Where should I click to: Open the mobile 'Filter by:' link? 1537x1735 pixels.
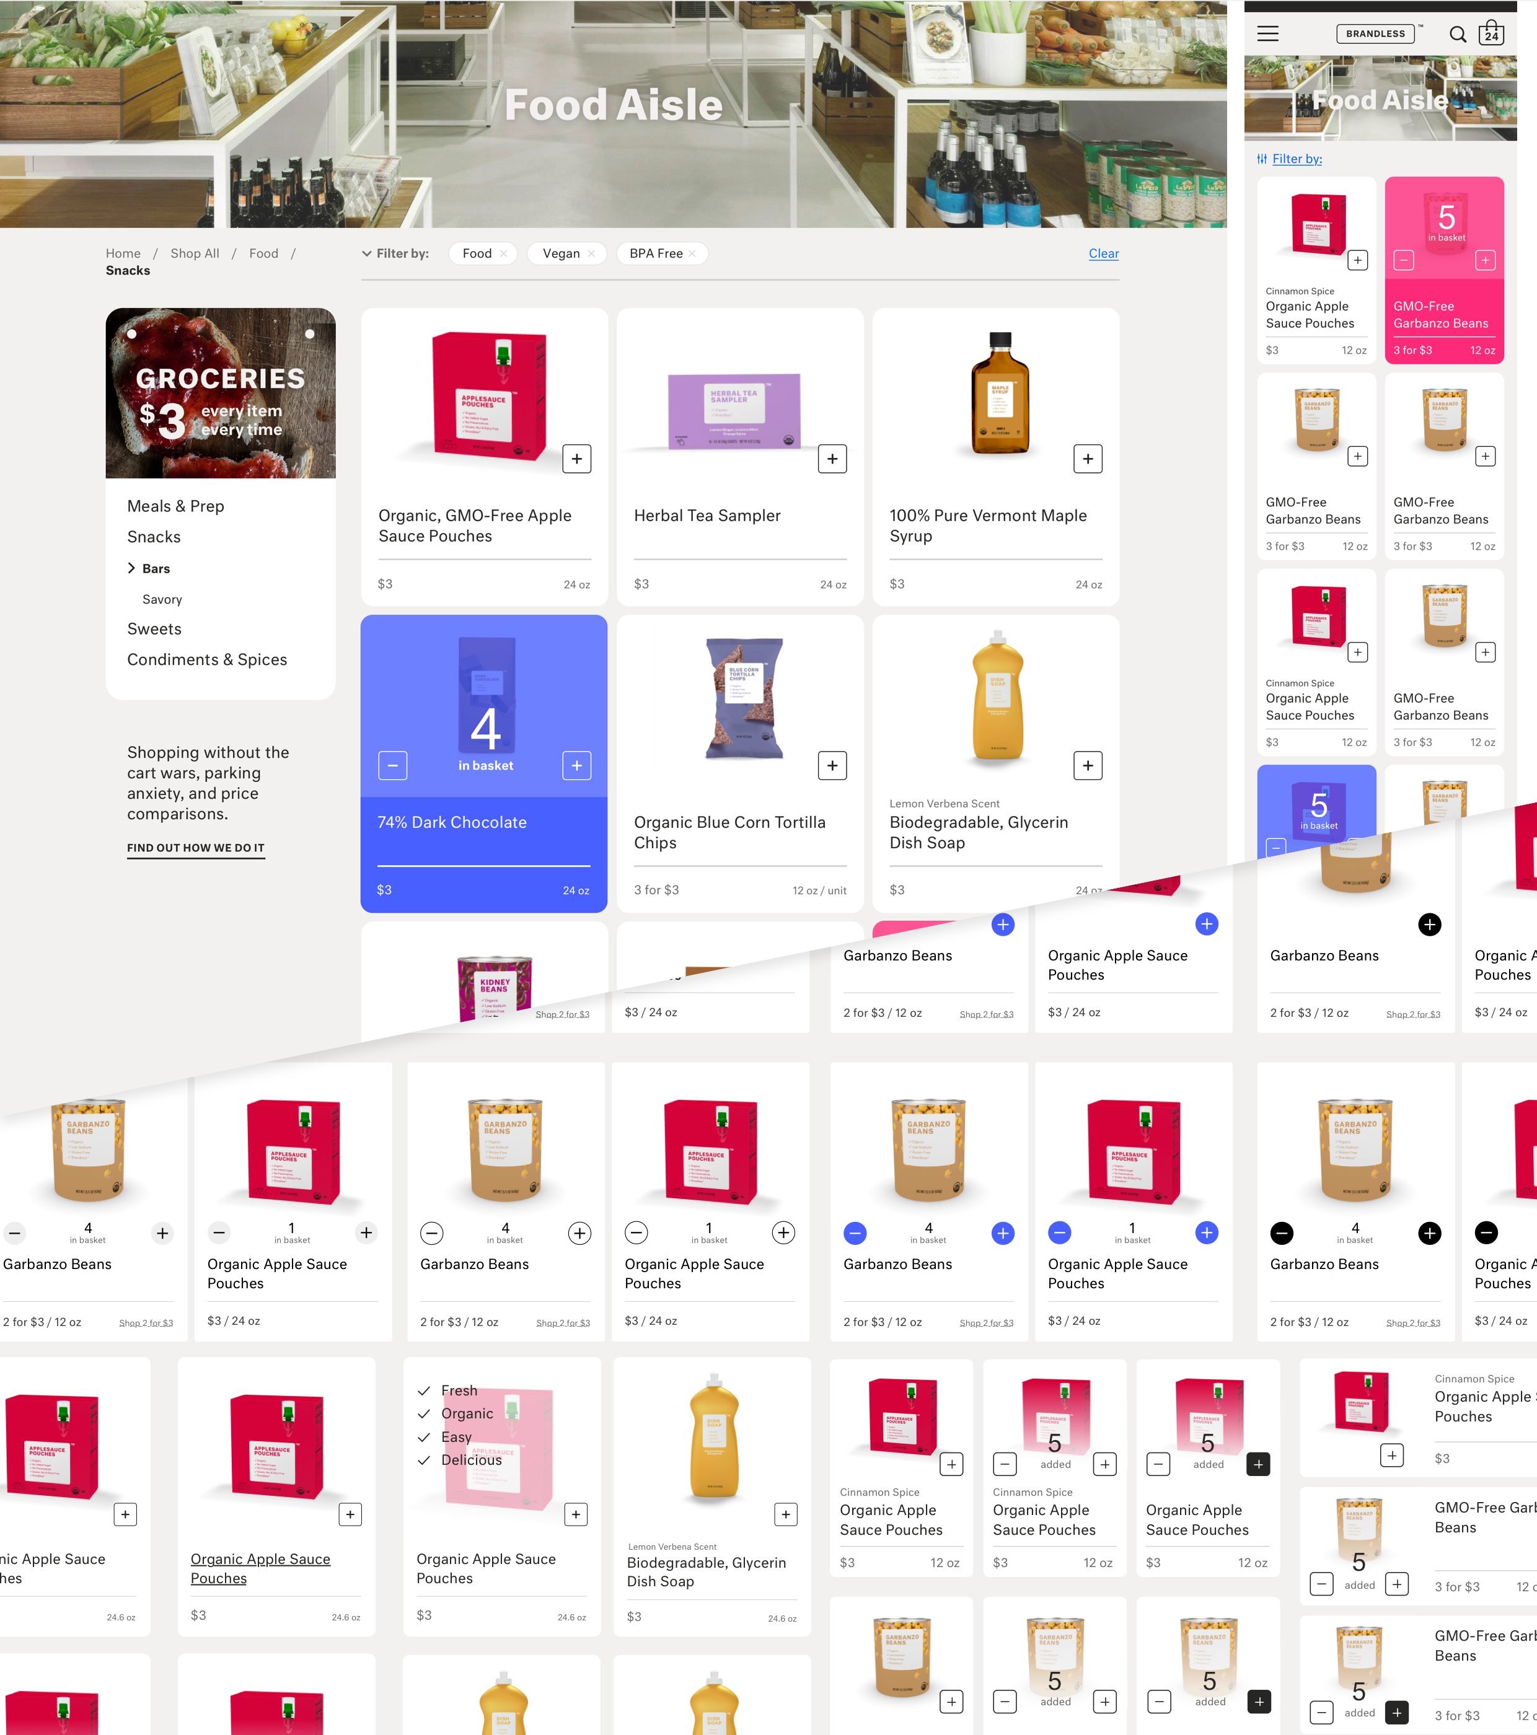1296,159
